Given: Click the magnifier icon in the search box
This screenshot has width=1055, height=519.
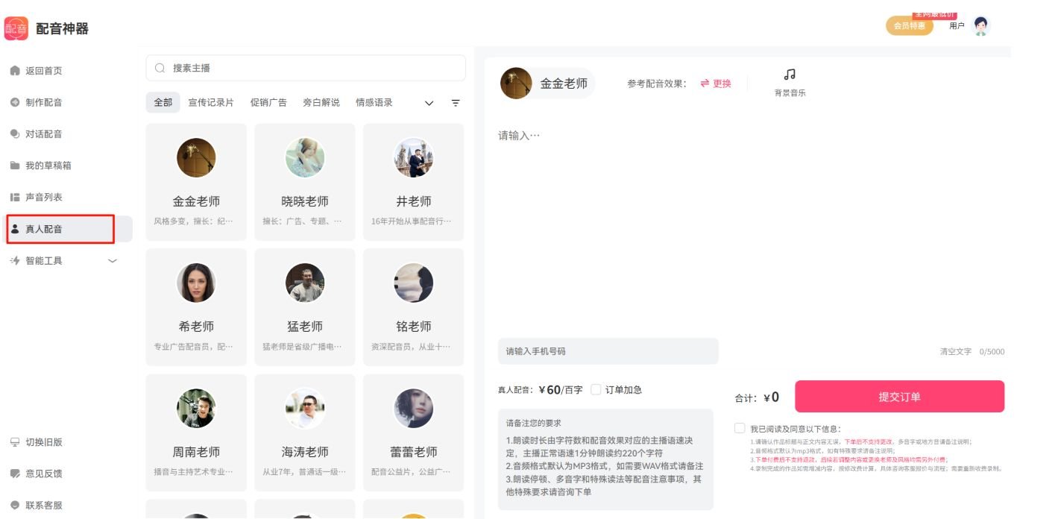Looking at the screenshot, I should [160, 68].
